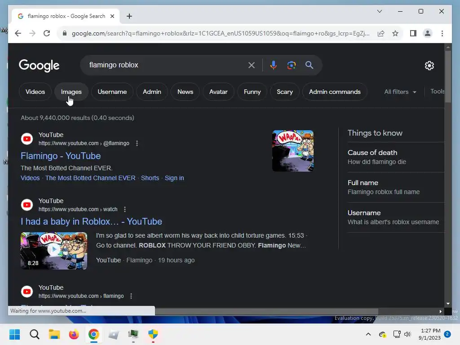Click the Google logo
460x345 pixels.
point(39,66)
